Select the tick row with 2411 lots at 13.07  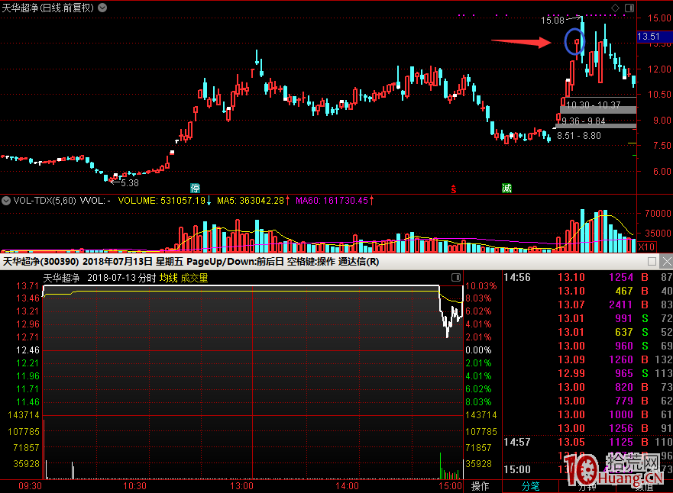(587, 304)
